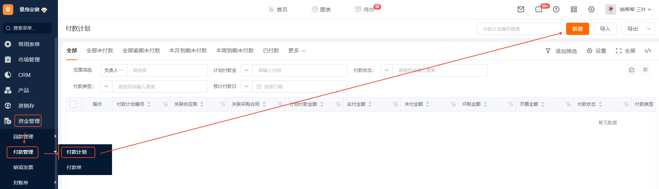Sort by 关联供应商 column arrows
The image size is (659, 189).
(202, 104)
